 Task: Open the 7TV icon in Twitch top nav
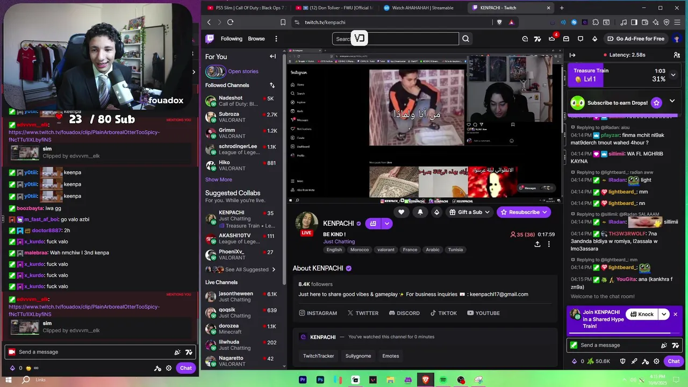[x=537, y=39]
